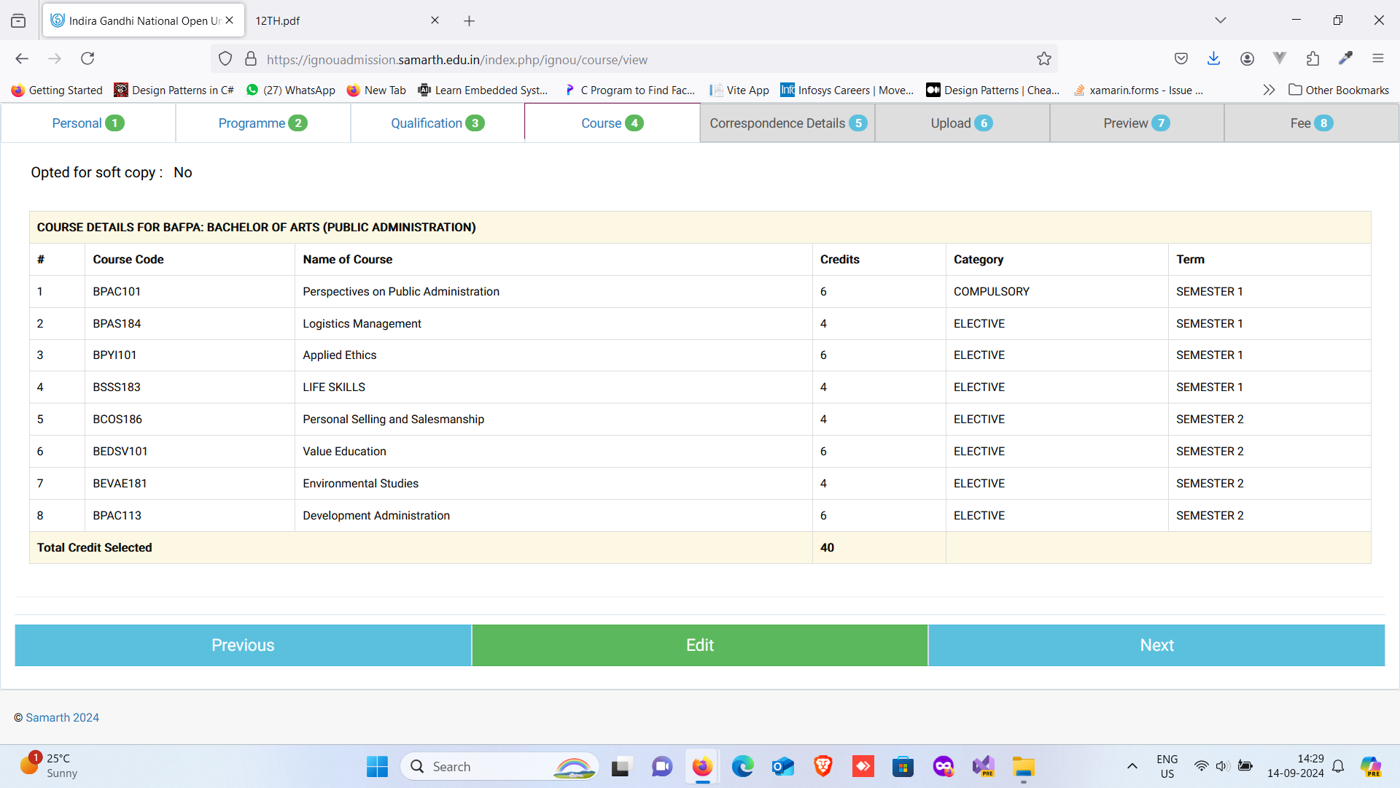Viewport: 1400px width, 788px height.
Task: Select the BSSS183 course code
Action: point(117,387)
